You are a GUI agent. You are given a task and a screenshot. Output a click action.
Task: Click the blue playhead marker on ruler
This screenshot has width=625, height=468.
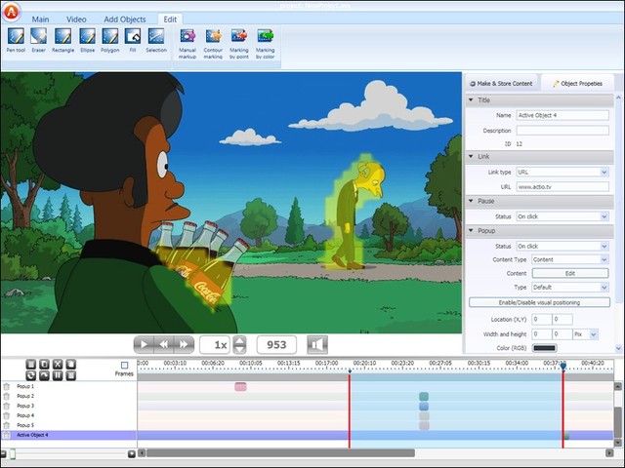coord(562,366)
